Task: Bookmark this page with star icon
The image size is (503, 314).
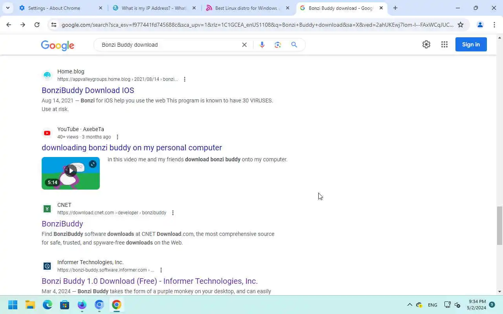Action: [461, 25]
